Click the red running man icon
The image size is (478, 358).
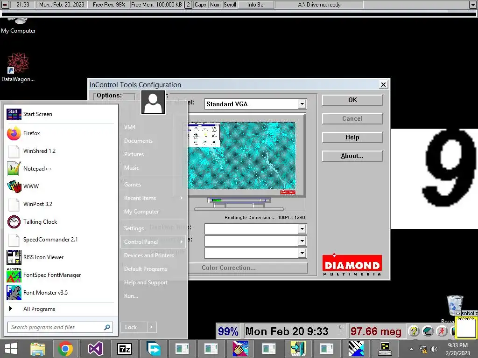(442, 331)
